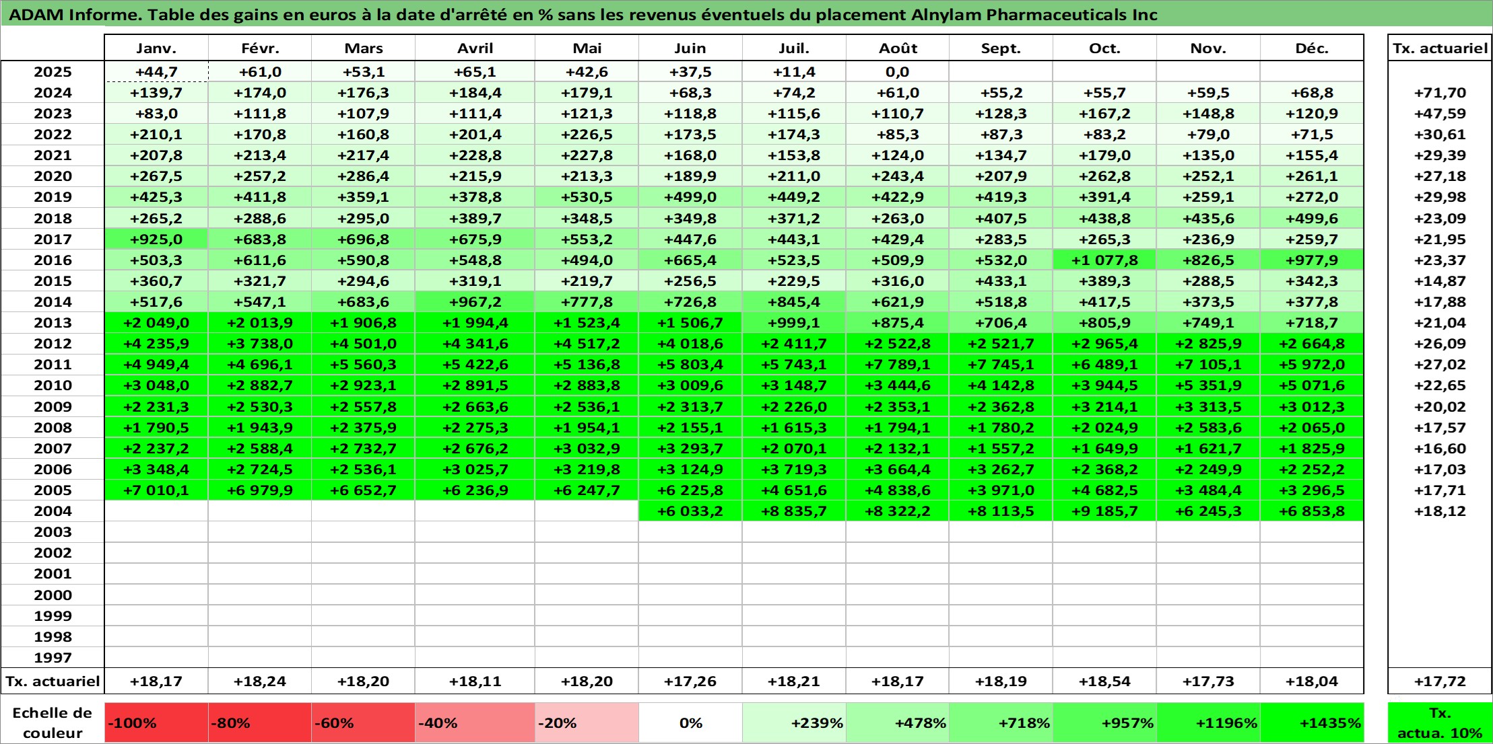Click cell +530,5 in 2019 row

coord(587,197)
